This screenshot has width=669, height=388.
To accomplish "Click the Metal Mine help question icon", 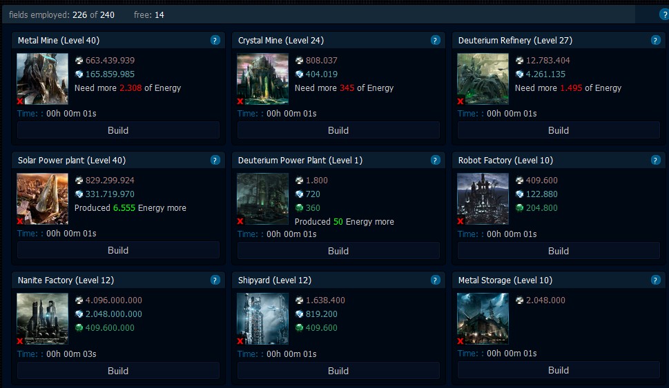I will (x=215, y=41).
